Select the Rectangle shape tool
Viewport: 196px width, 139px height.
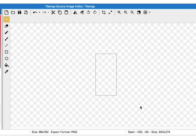click(x=6, y=52)
